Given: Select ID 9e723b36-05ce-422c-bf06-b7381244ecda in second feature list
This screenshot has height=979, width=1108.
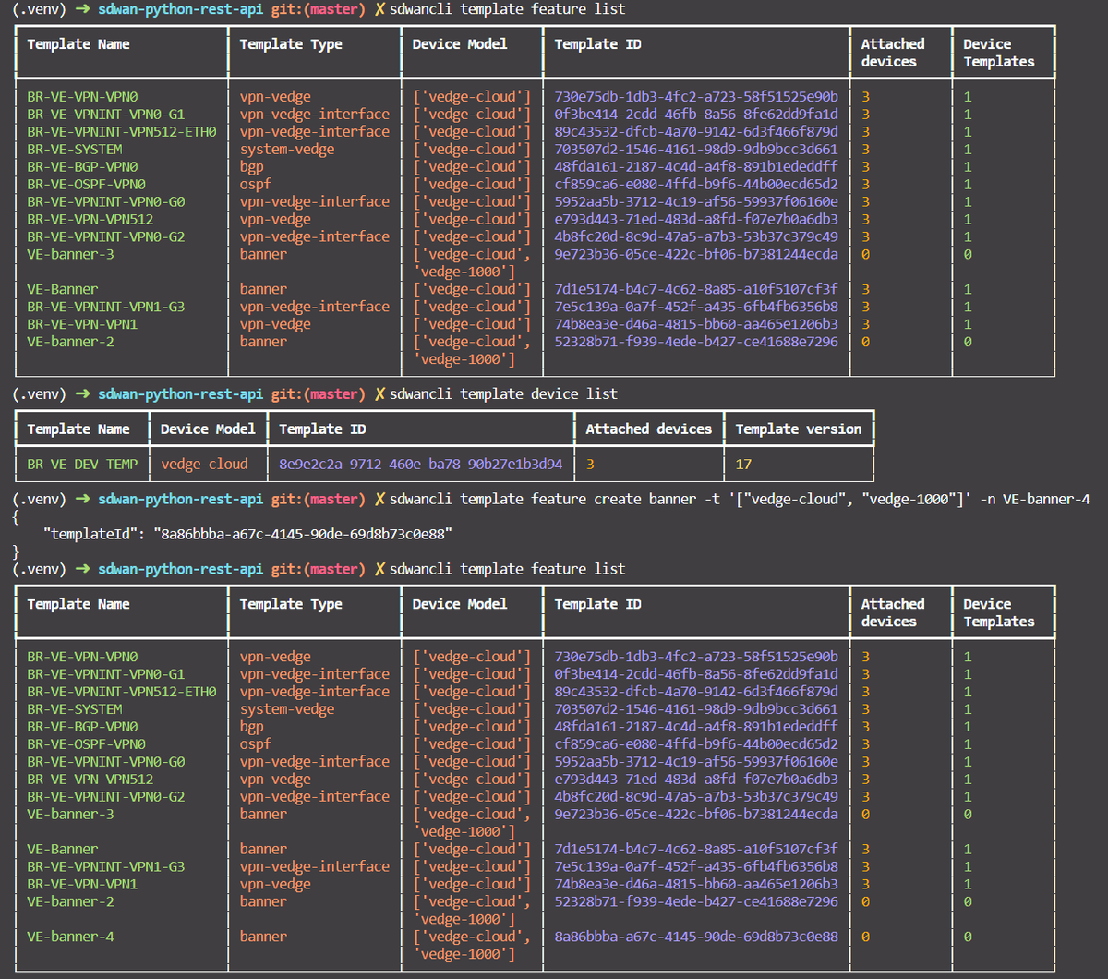Looking at the screenshot, I should [x=696, y=814].
